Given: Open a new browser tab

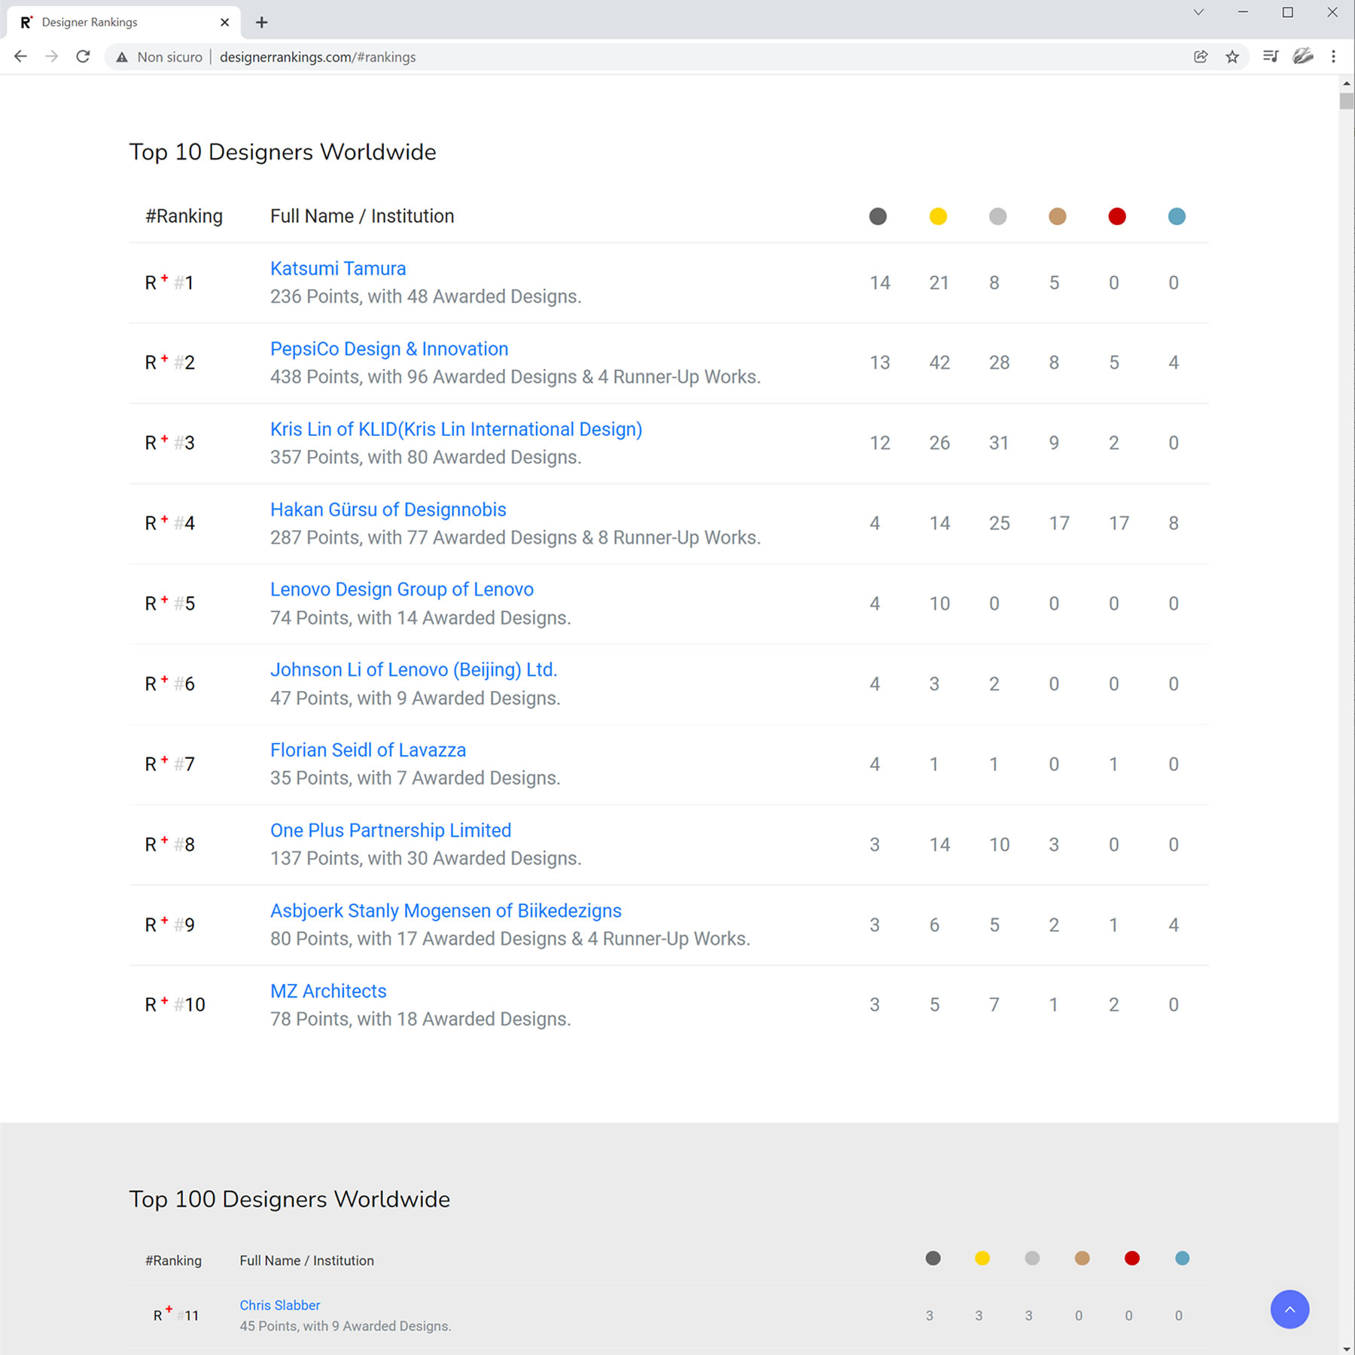Looking at the screenshot, I should tap(261, 23).
